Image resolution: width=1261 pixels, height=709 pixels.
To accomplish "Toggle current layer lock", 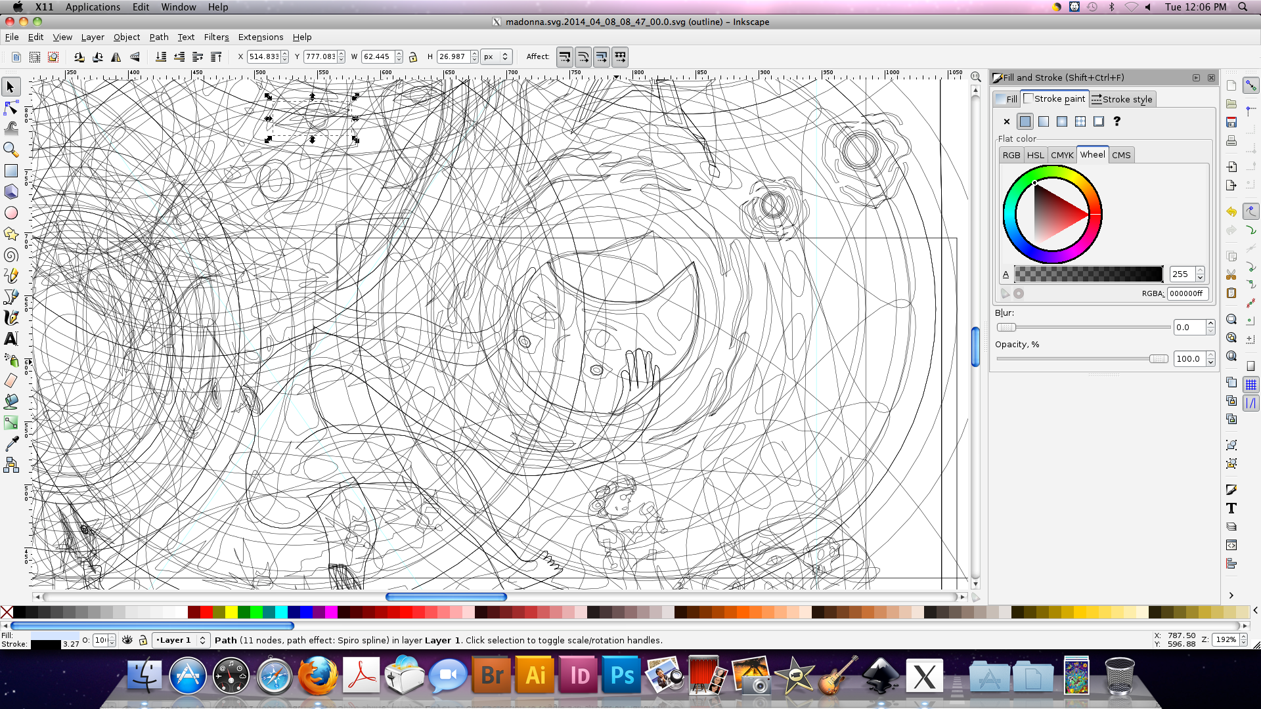I will 143,640.
